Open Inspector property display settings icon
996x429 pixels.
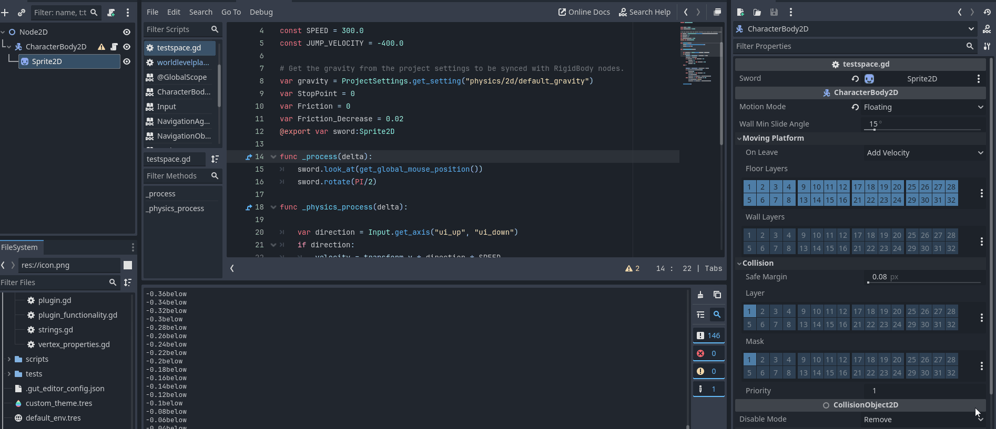(987, 46)
